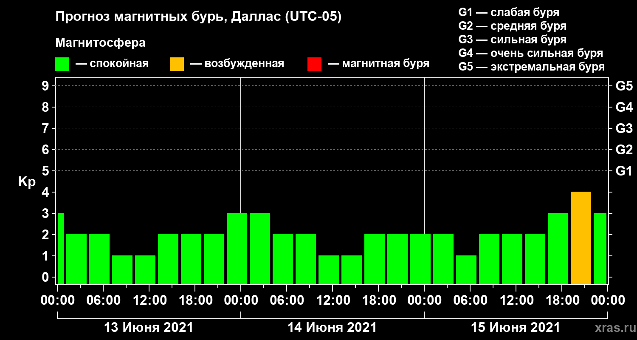Click the only Kp 1 bar on 15 June

point(466,270)
